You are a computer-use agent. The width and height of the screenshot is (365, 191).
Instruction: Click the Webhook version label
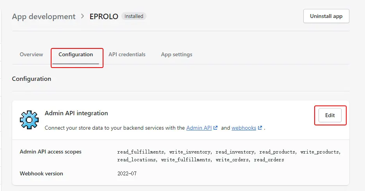tap(41, 173)
